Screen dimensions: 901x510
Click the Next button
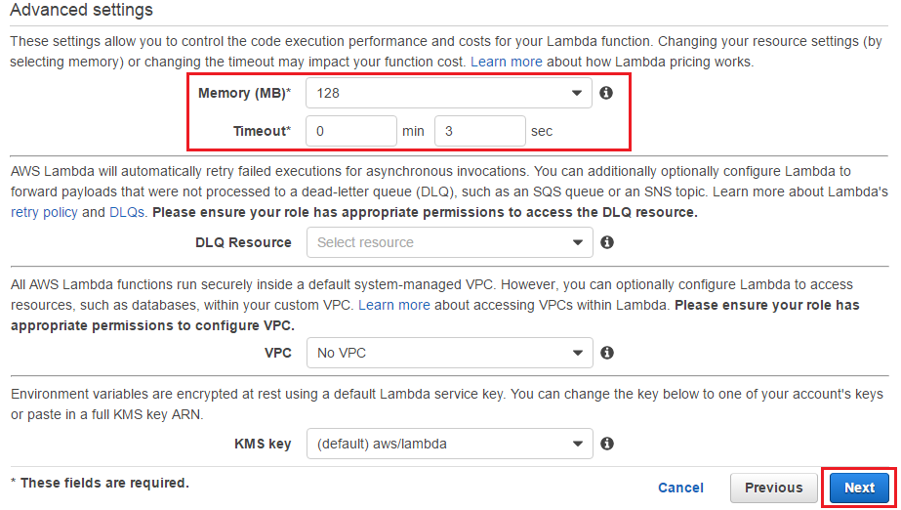[859, 488]
